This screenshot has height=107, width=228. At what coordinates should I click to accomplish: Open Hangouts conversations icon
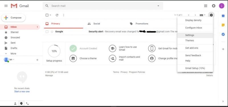(x=21, y=103)
